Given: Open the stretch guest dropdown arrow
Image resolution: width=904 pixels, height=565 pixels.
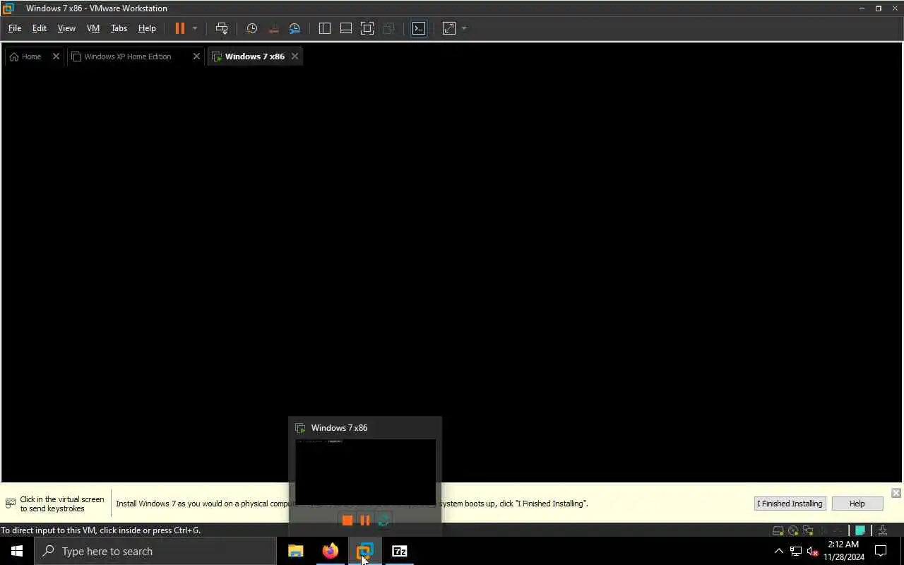Looking at the screenshot, I should 464,28.
